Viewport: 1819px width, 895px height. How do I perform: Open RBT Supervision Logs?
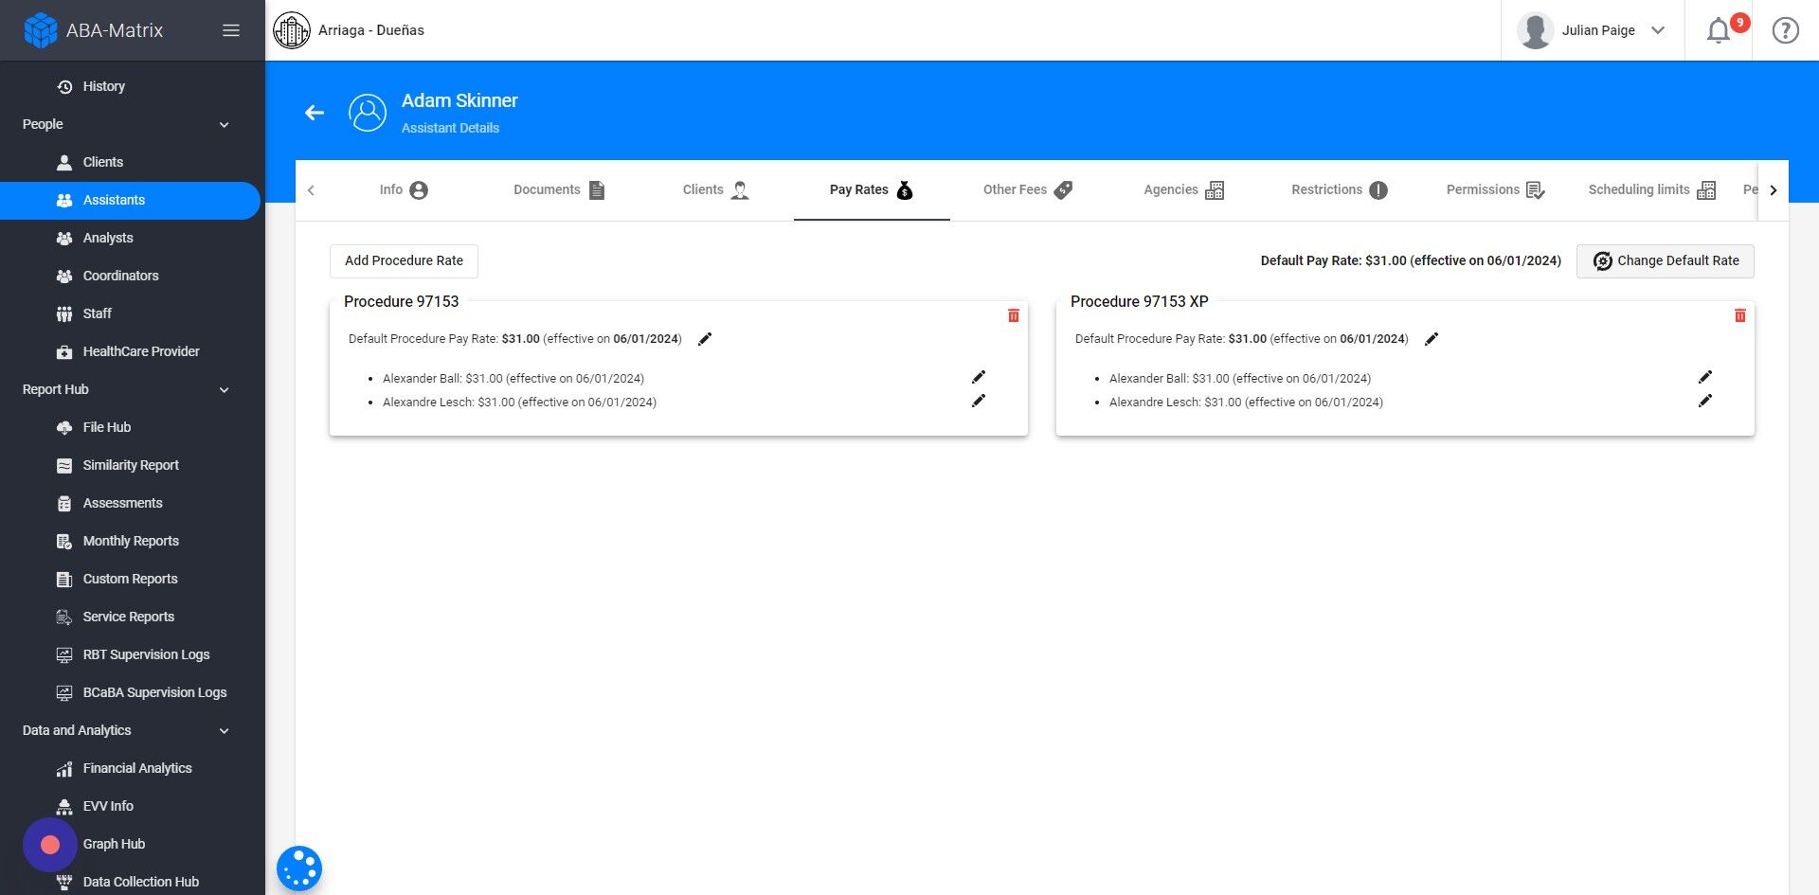[x=147, y=654]
